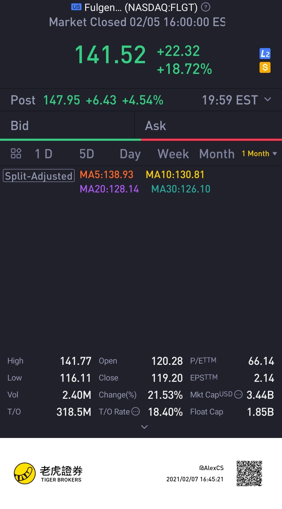This screenshot has height=509, width=282.
Task: Tap the post-market change +6.43
Action: coord(101,100)
